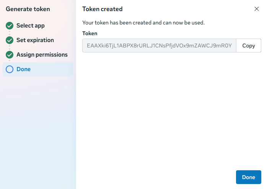Click the green checkmark beside Assign permissions

click(x=10, y=55)
